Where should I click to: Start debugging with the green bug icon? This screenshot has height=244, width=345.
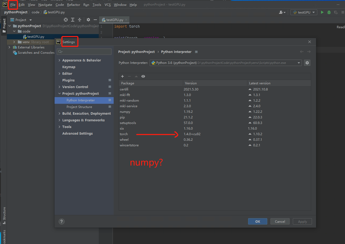tap(329, 12)
